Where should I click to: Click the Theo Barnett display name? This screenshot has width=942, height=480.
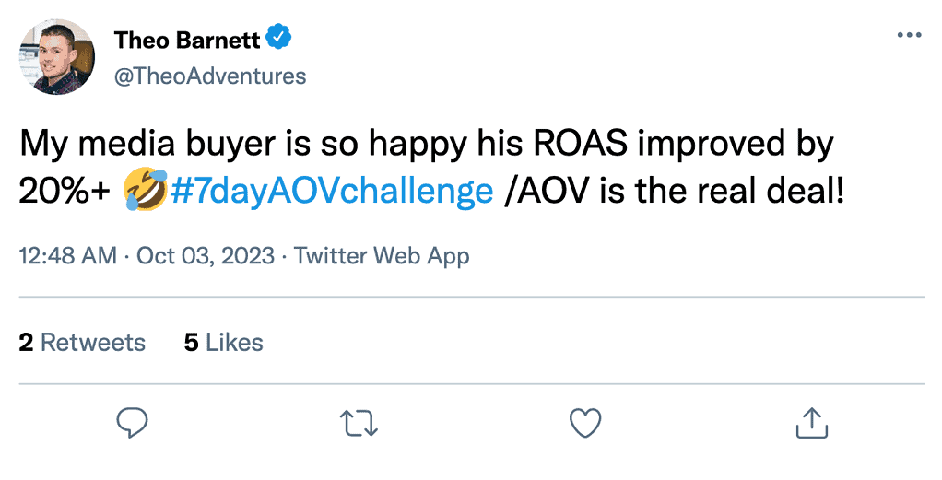click(187, 39)
